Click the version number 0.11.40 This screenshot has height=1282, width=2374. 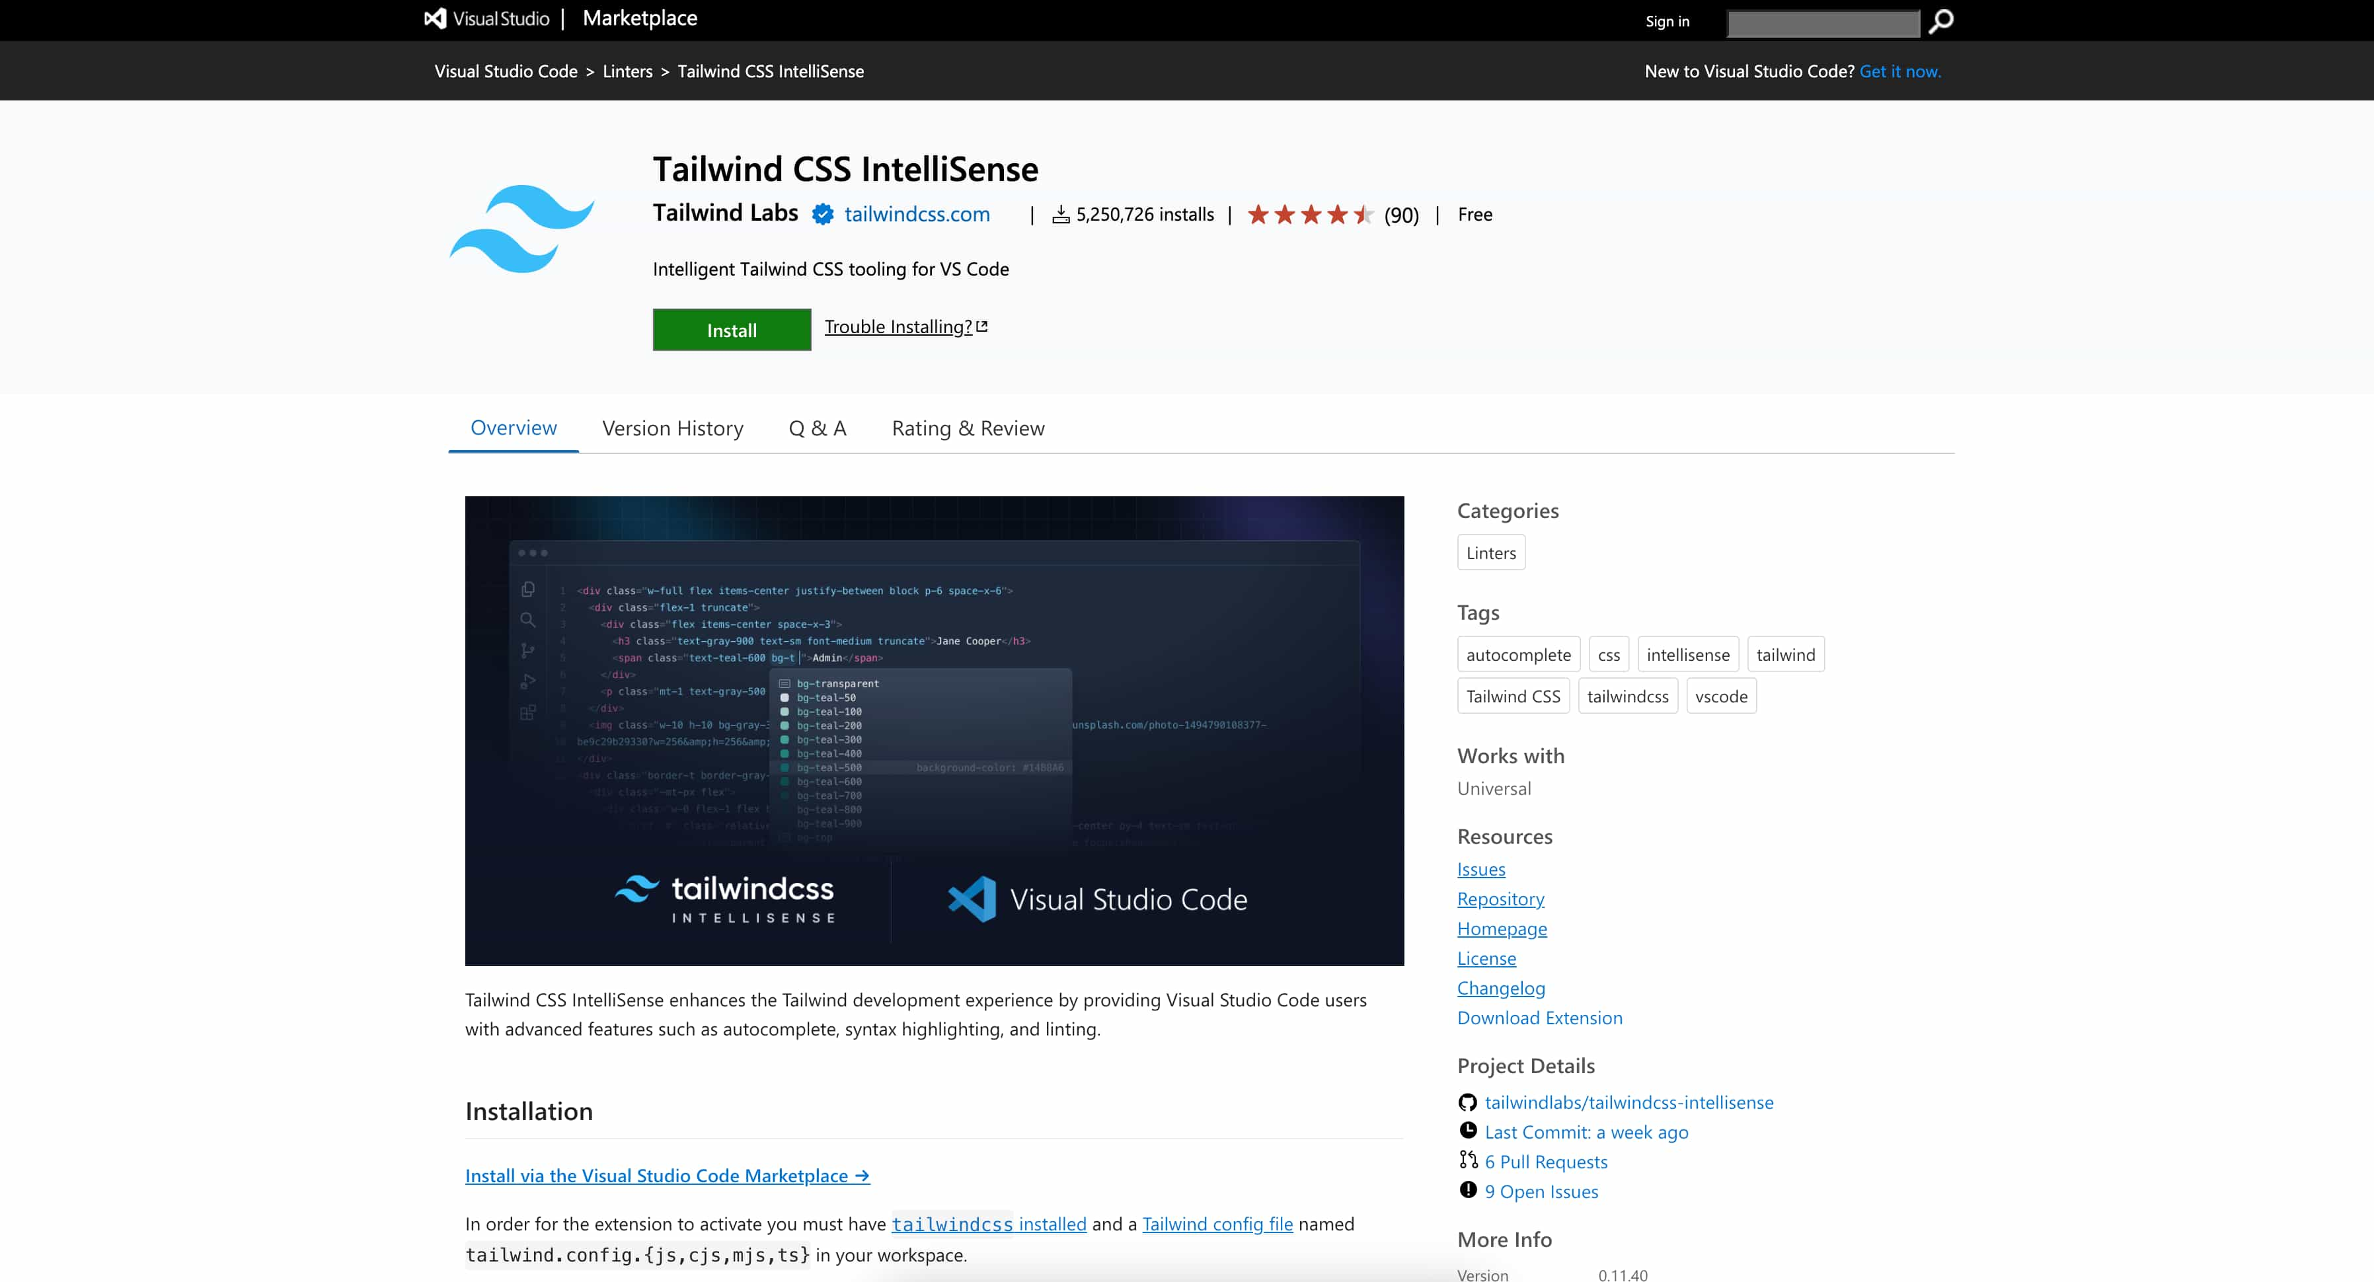coord(1622,1275)
